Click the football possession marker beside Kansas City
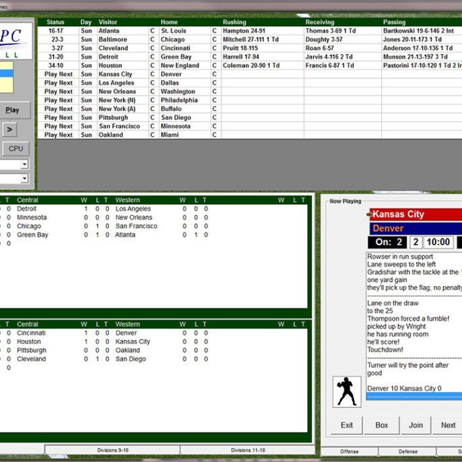 369,214
